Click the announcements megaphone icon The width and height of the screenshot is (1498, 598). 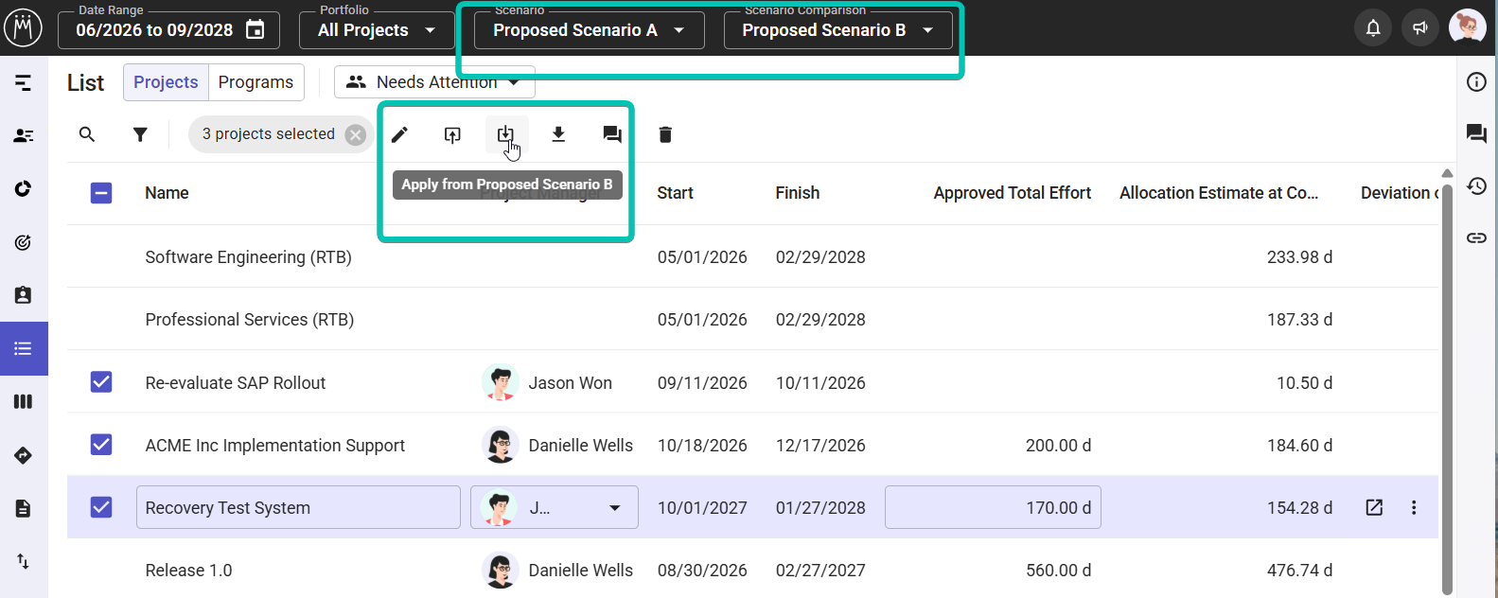click(x=1420, y=28)
